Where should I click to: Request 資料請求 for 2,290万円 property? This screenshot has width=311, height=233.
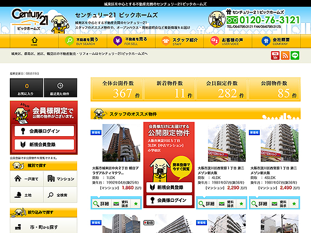coord(227,203)
